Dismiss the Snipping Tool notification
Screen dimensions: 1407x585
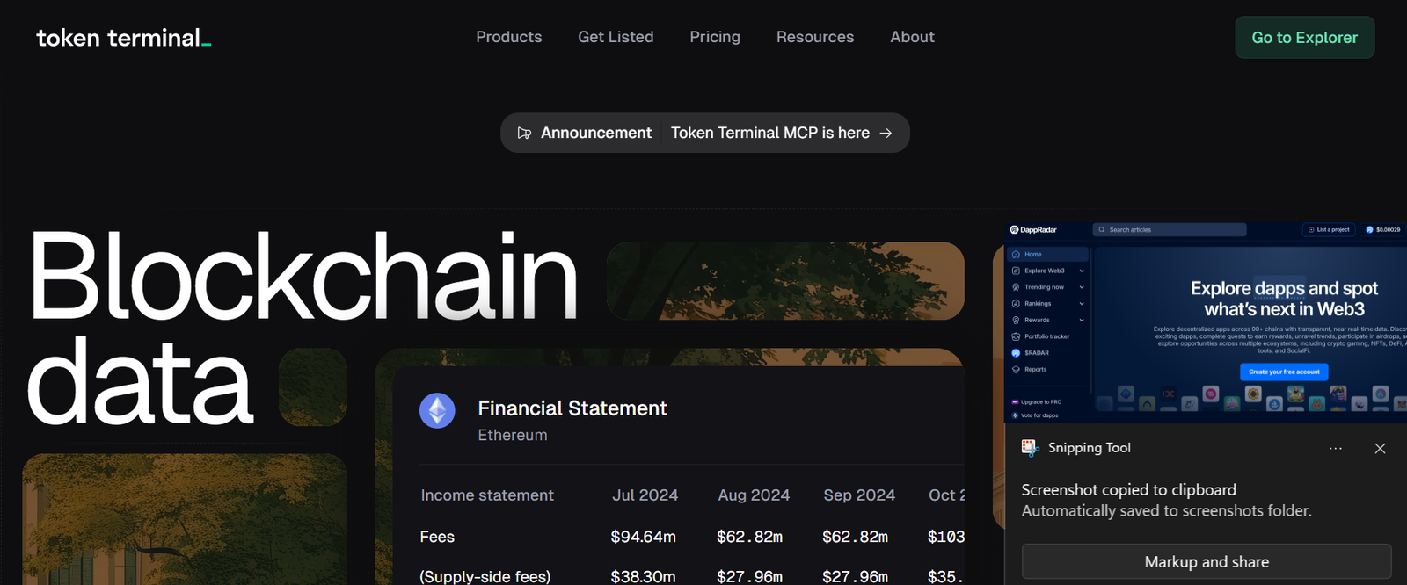pyautogui.click(x=1380, y=448)
